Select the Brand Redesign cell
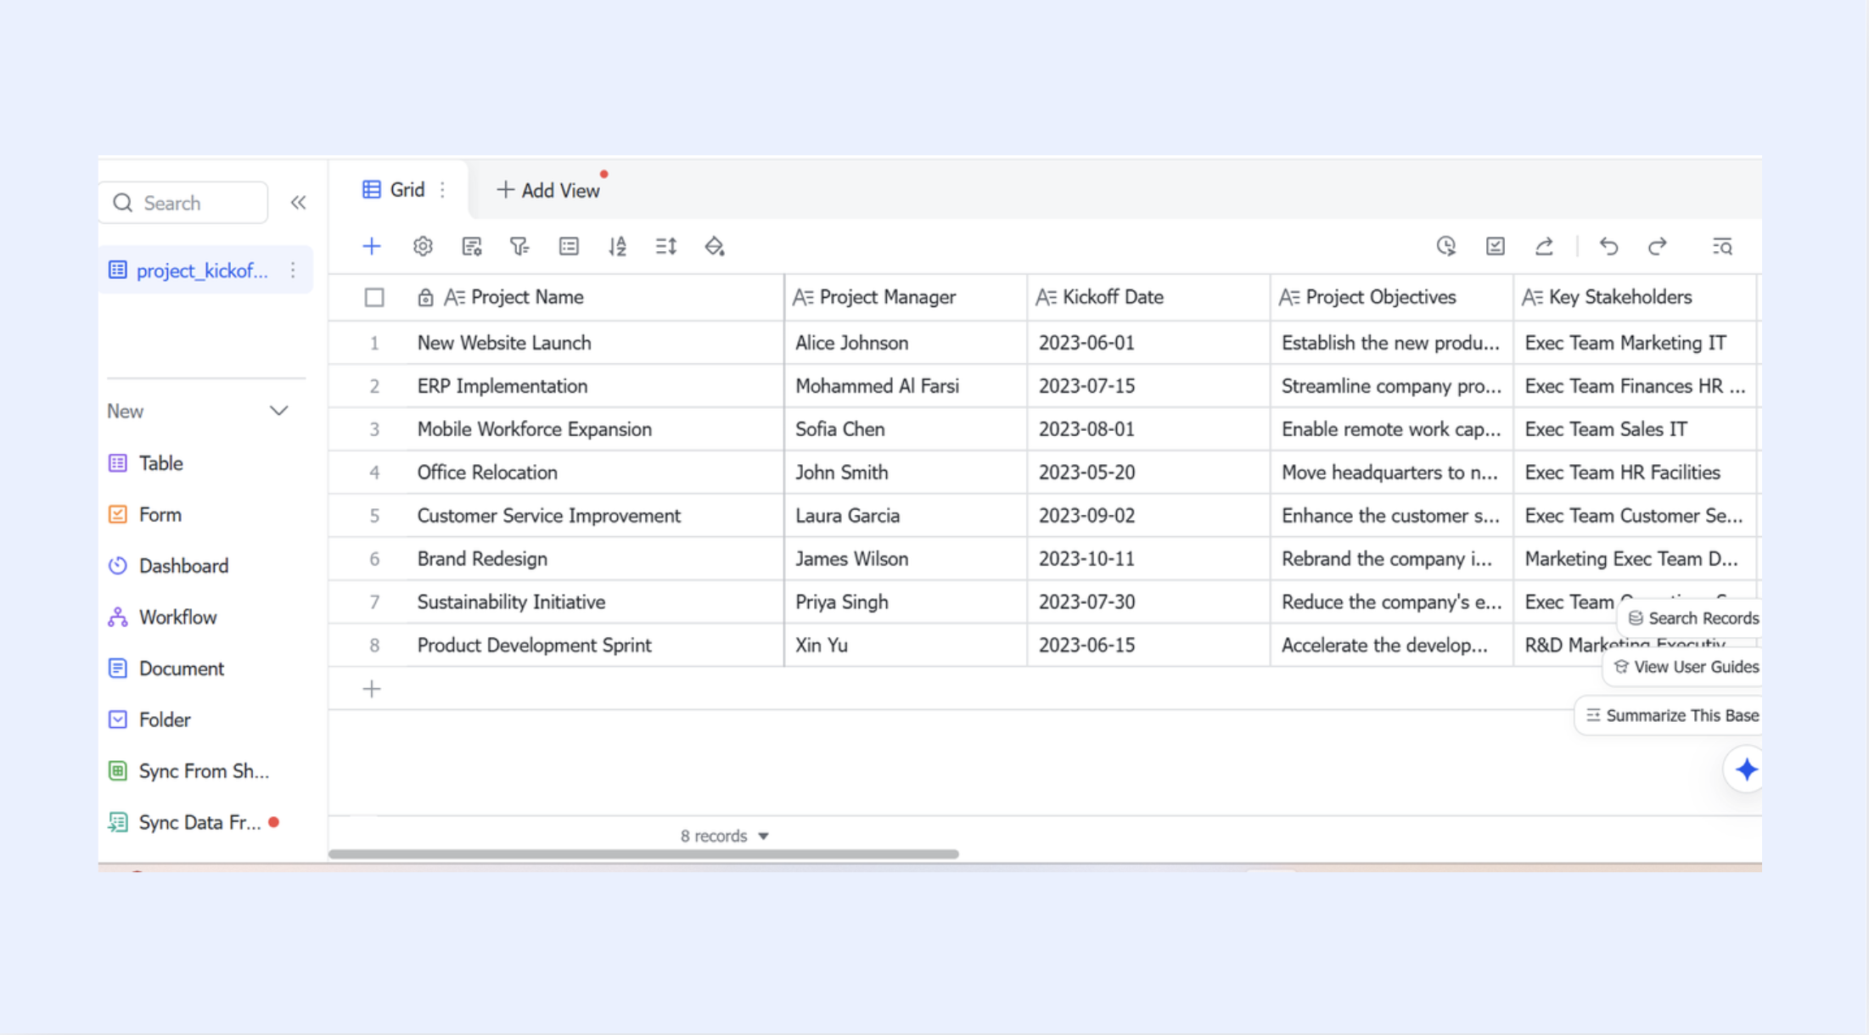The width and height of the screenshot is (1869, 1035). click(x=595, y=559)
